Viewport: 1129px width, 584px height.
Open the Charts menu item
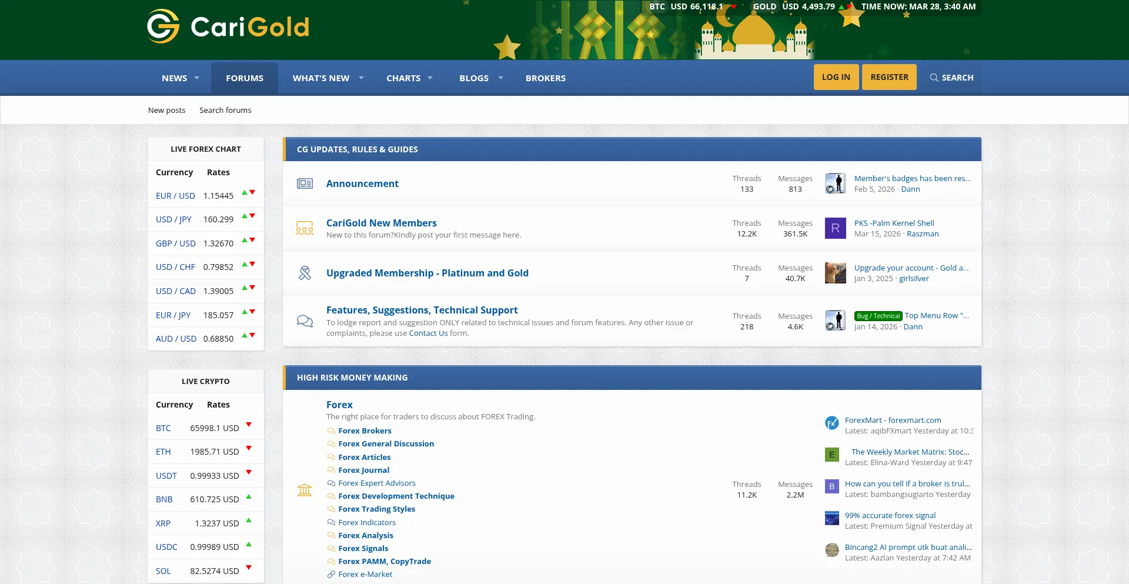click(403, 78)
